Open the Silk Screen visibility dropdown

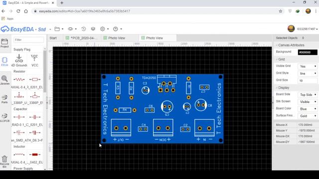(x=307, y=102)
